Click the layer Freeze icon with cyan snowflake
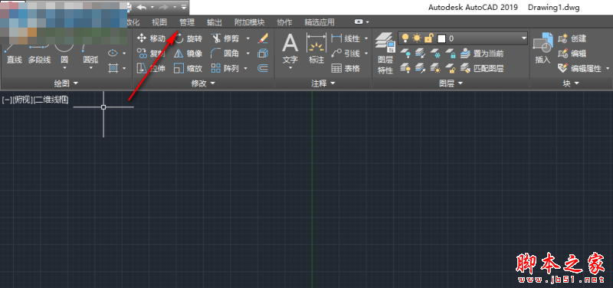 [x=436, y=53]
